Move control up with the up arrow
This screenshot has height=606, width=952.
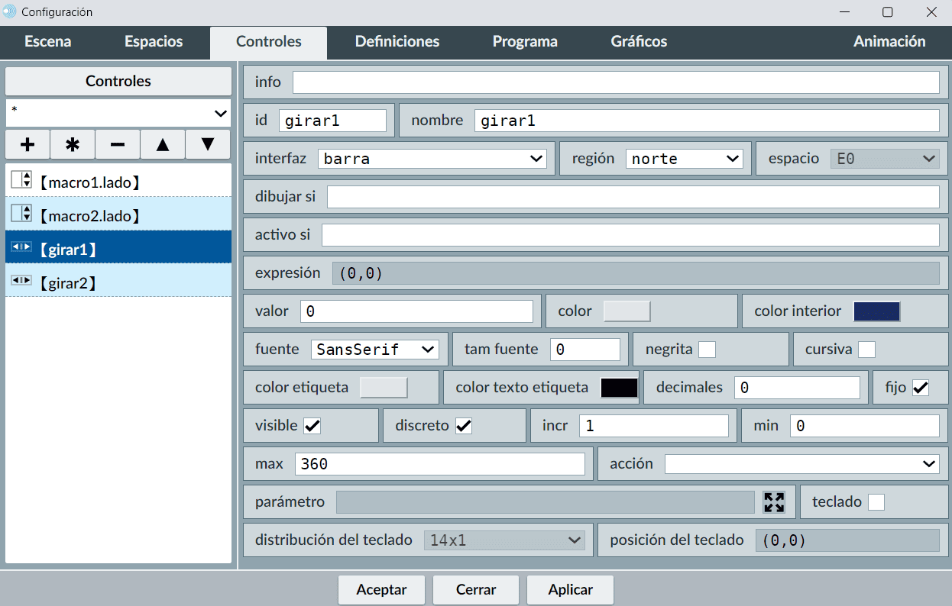[163, 144]
